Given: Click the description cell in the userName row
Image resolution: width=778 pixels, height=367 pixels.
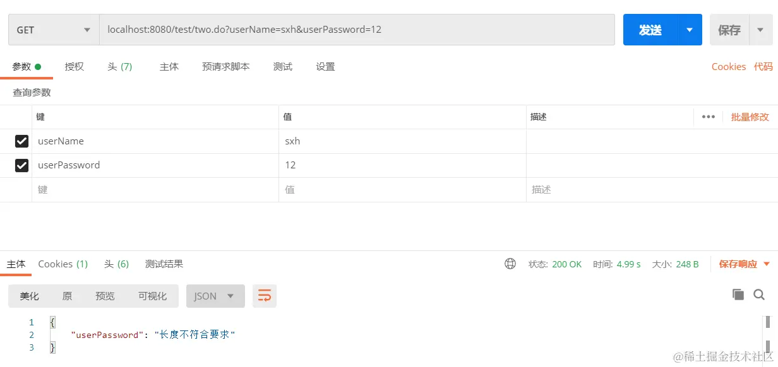Looking at the screenshot, I should (x=652, y=141).
